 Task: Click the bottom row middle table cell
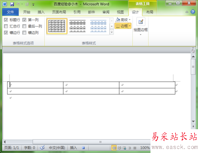pos(91,91)
